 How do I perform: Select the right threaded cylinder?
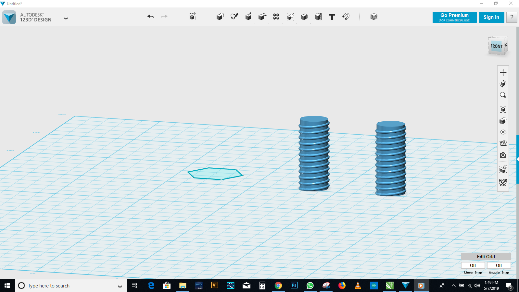click(x=391, y=158)
